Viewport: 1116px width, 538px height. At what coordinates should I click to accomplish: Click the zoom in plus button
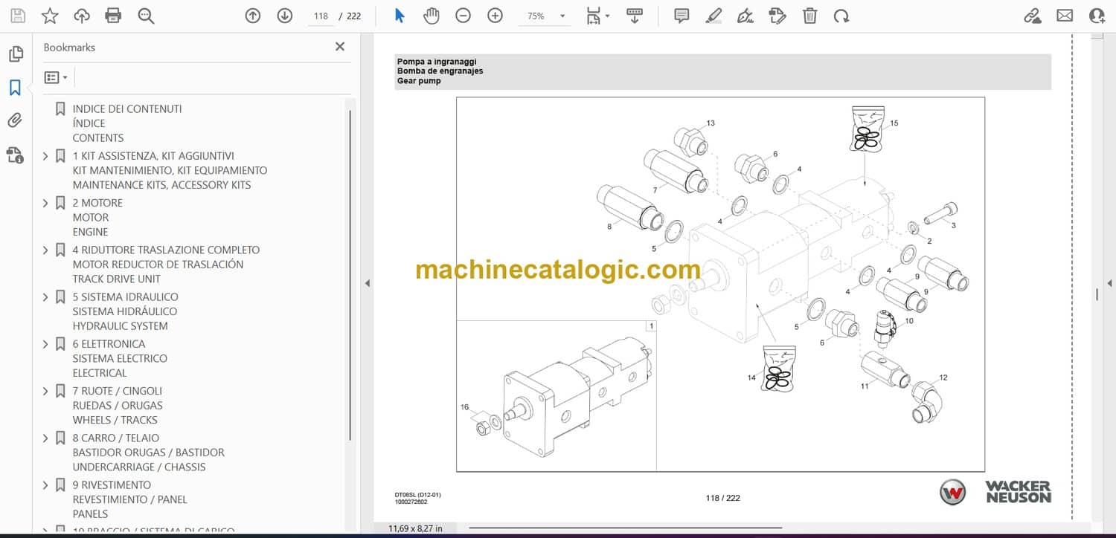[496, 16]
